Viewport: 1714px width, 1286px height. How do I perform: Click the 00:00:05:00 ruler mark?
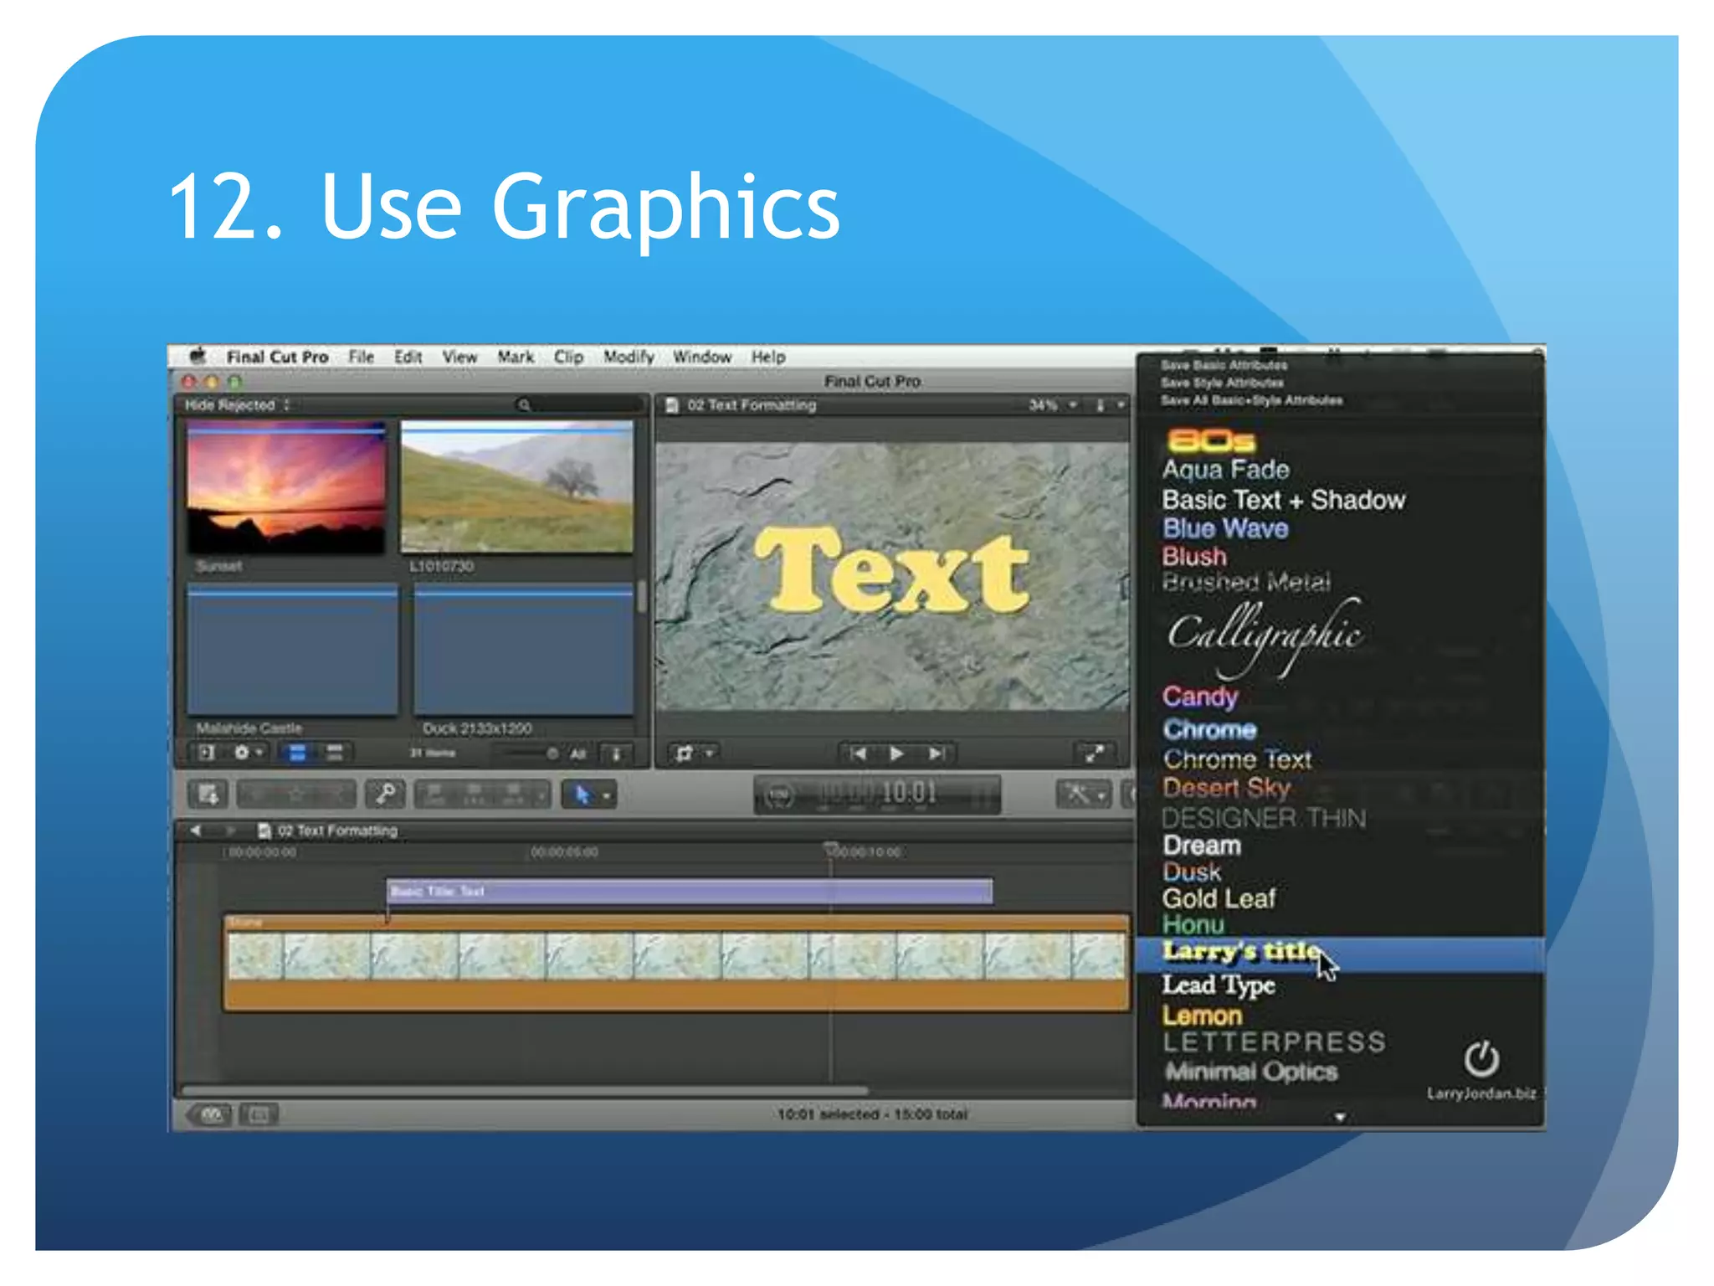(x=564, y=852)
